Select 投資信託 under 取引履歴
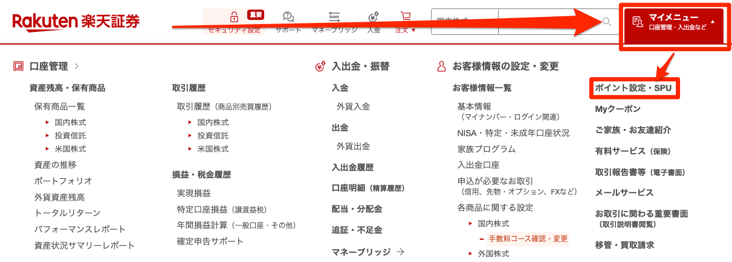This screenshot has height=262, width=732. tap(213, 136)
